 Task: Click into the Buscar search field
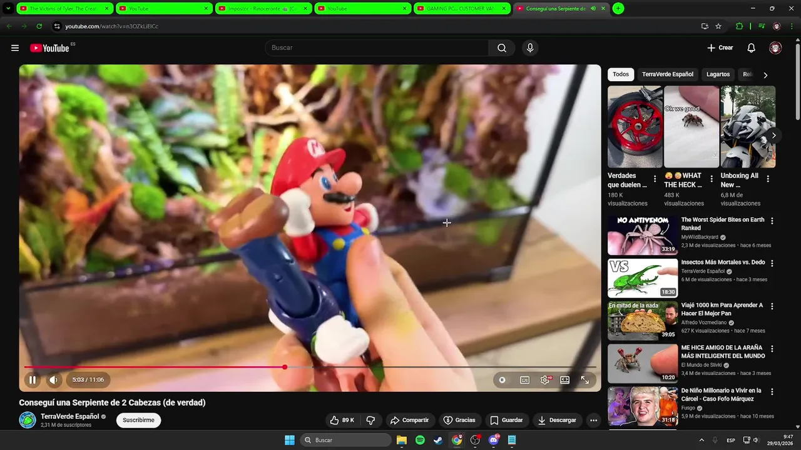377,48
